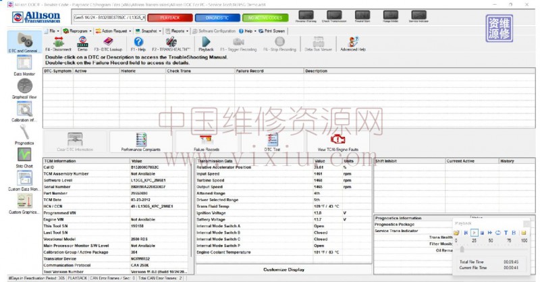
Task: Open the DTC Test
Action: (x=272, y=142)
